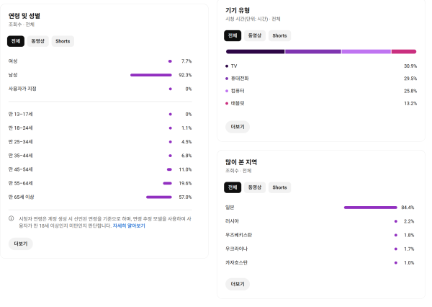Click the 컴퓨터 legend dot
The image size is (432, 307).
click(x=227, y=91)
